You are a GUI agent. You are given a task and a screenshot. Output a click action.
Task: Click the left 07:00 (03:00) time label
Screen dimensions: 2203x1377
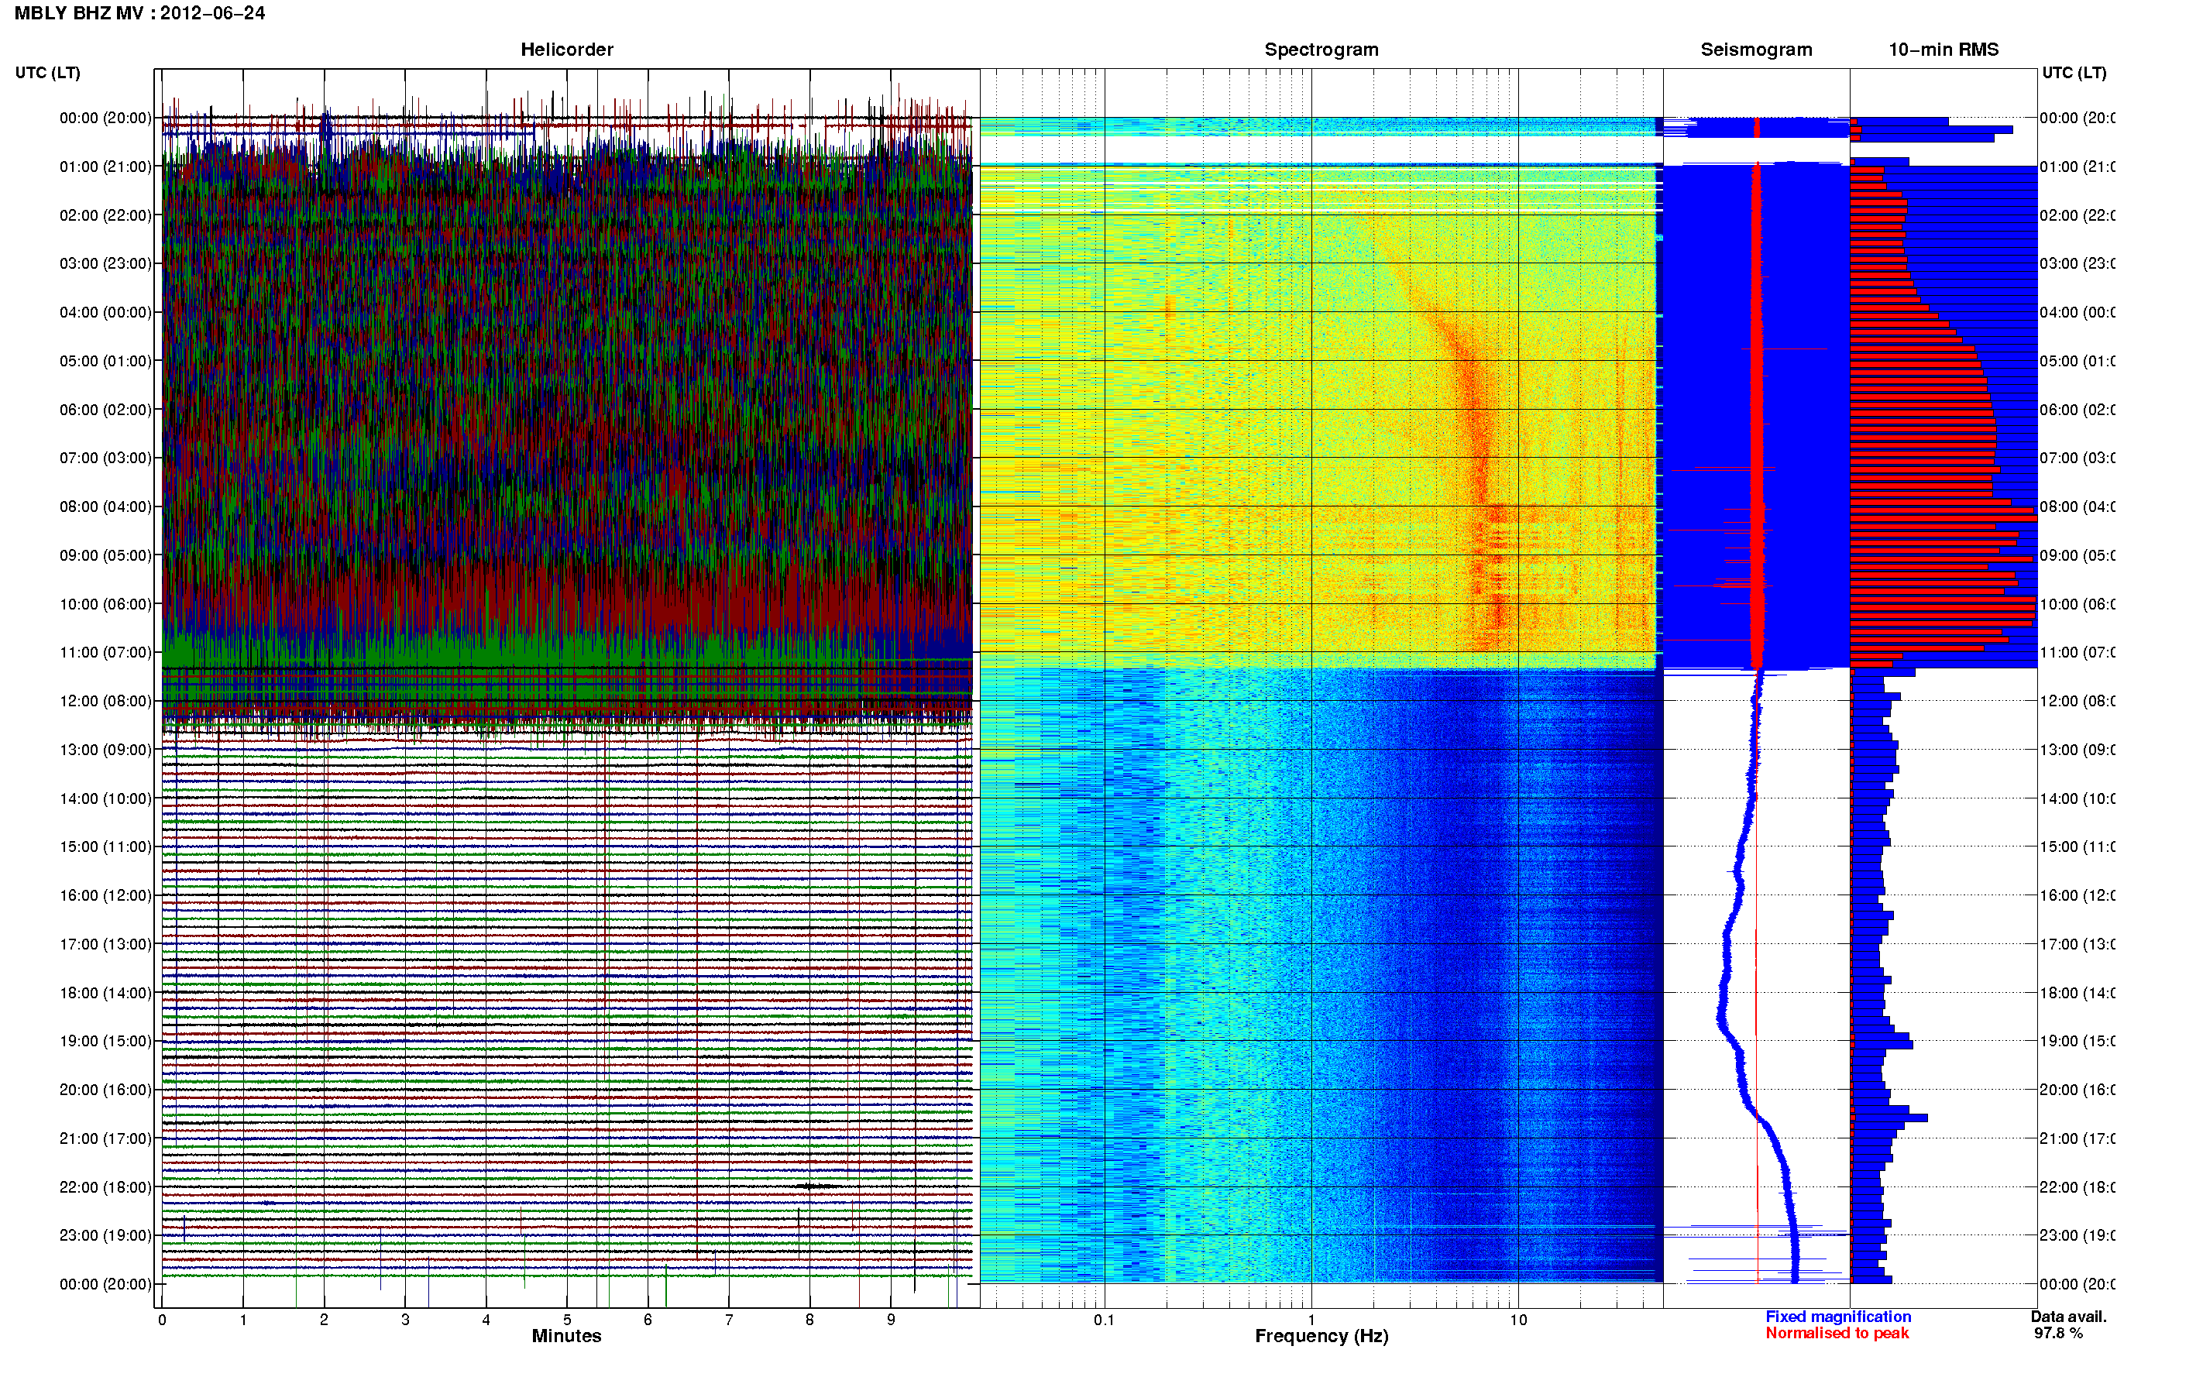(105, 458)
